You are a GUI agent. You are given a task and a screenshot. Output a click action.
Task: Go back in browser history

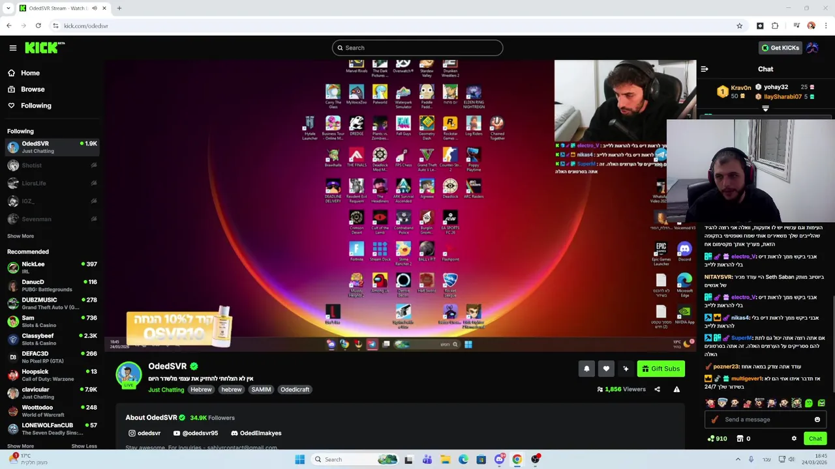pos(9,26)
